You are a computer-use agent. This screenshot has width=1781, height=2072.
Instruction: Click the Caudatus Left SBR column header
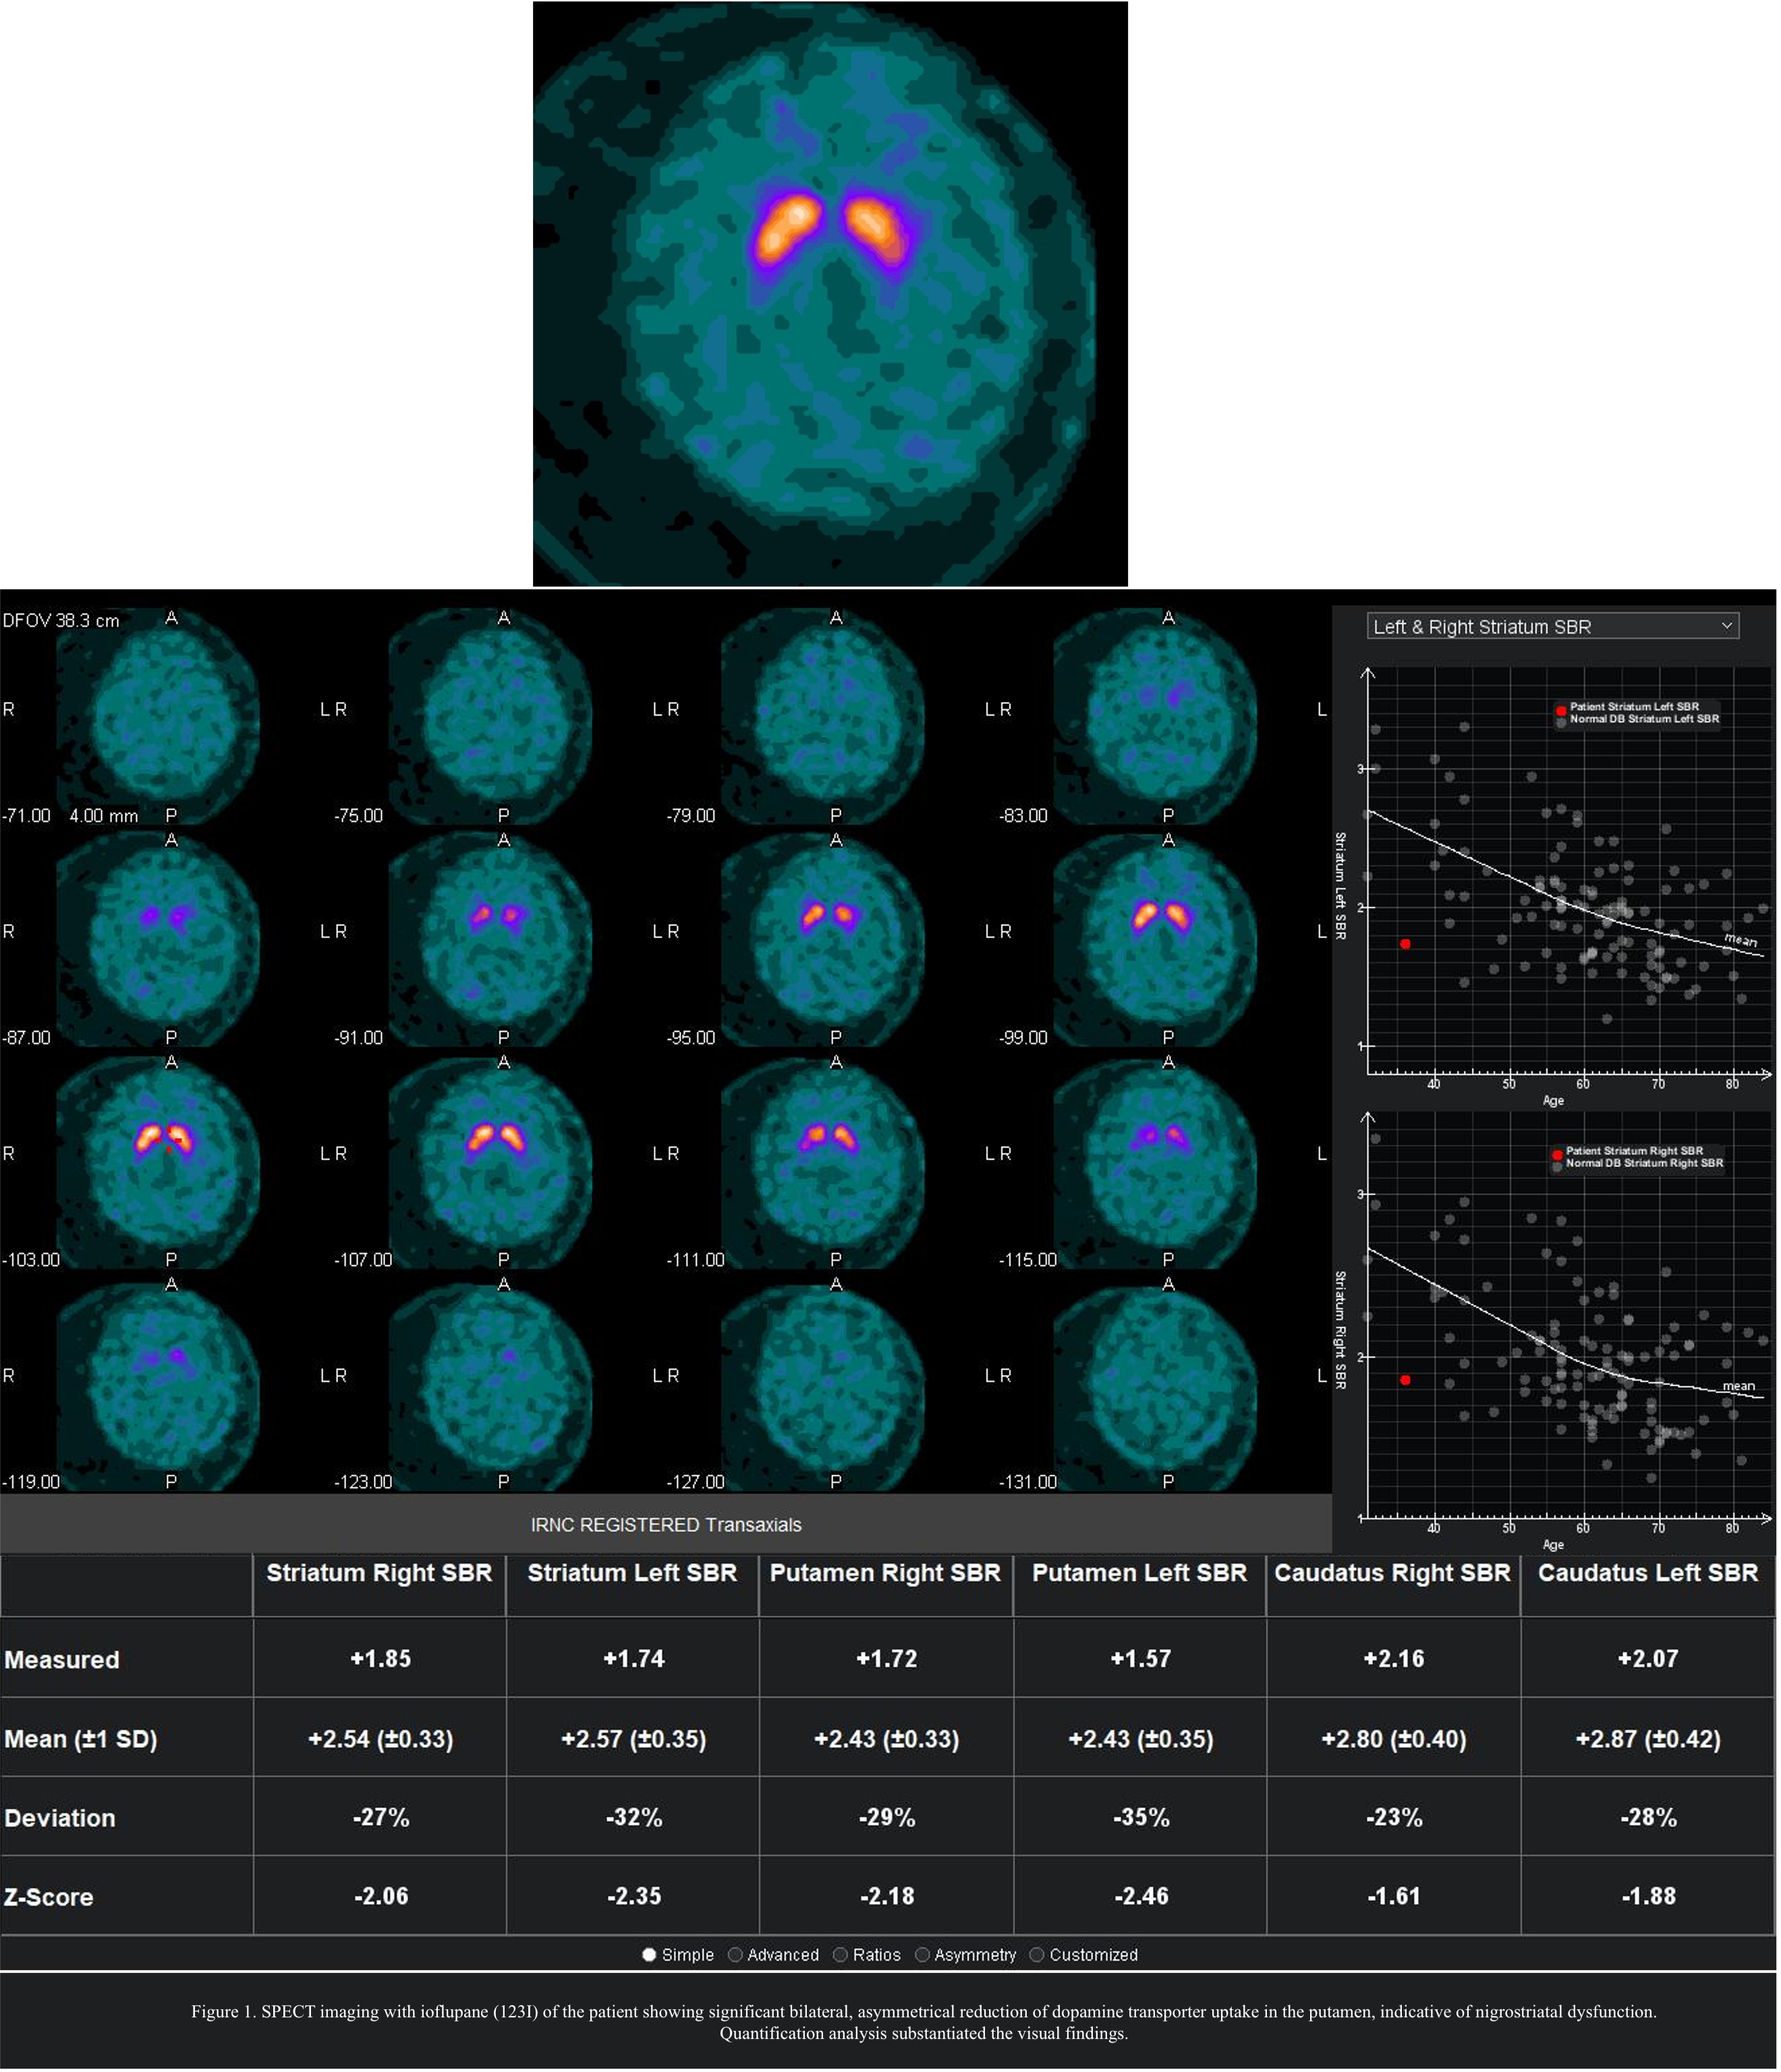coord(1647,1573)
